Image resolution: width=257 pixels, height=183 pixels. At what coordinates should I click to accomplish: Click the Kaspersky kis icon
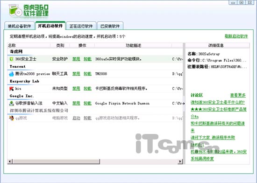pos(11,89)
